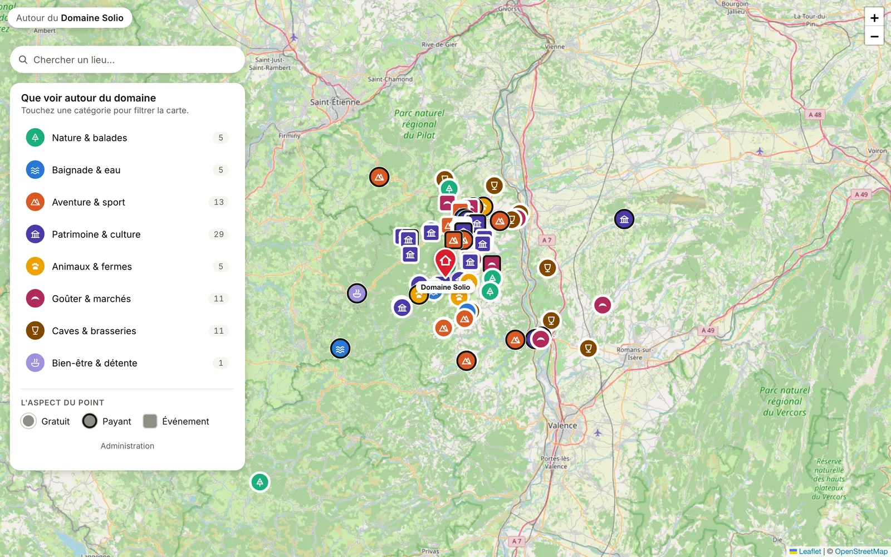Viewport: 891px width, 557px height.
Task: Click the Caves & brasseries glass icon
Action: point(35,331)
